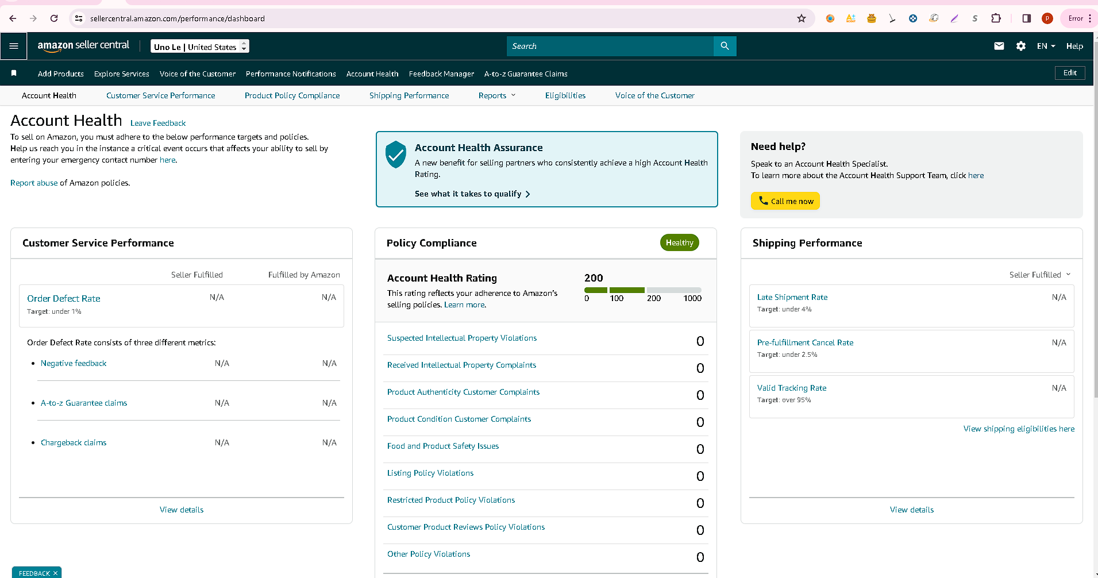Open the Seller Fulfilled dropdown in Shipping Performance
Image resolution: width=1098 pixels, height=578 pixels.
[1040, 275]
